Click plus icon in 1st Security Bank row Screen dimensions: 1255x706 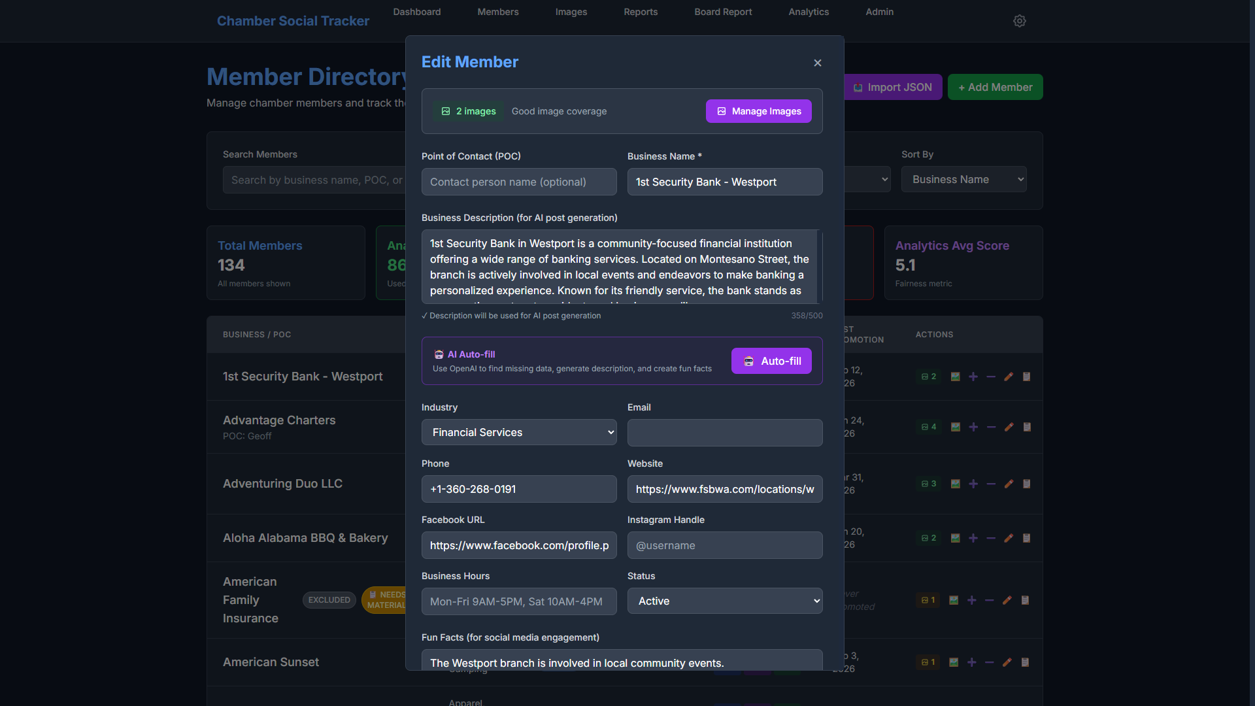pos(973,377)
